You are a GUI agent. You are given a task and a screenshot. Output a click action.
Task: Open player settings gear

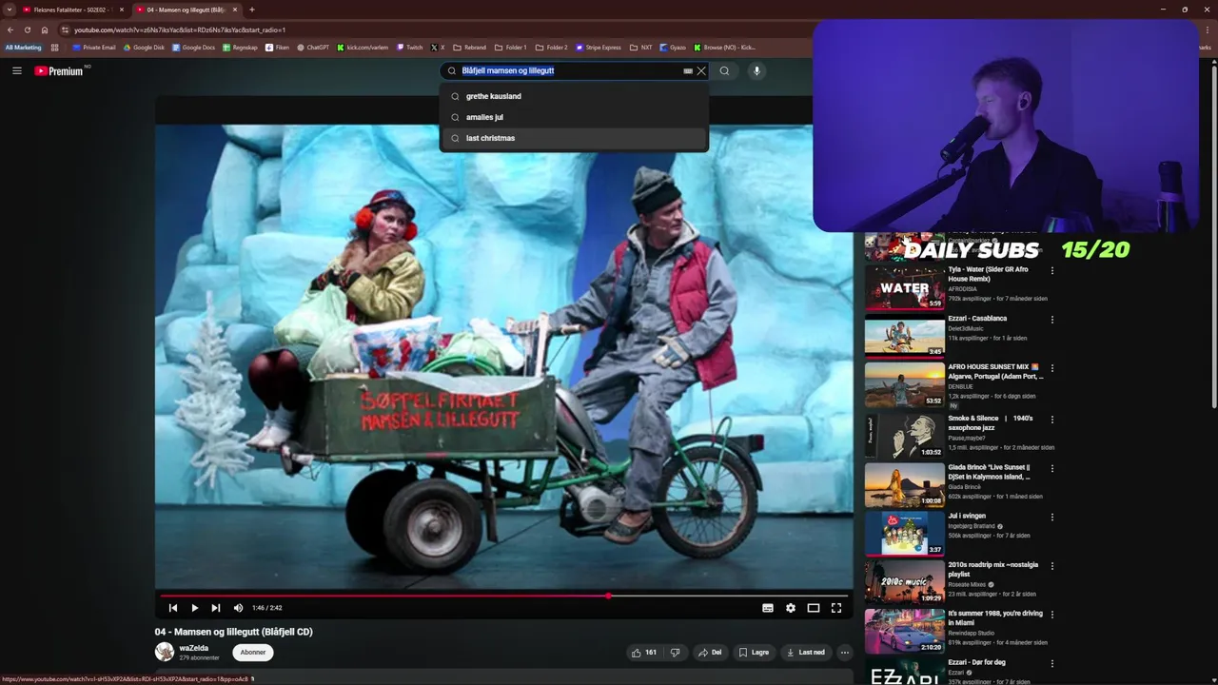pyautogui.click(x=791, y=608)
